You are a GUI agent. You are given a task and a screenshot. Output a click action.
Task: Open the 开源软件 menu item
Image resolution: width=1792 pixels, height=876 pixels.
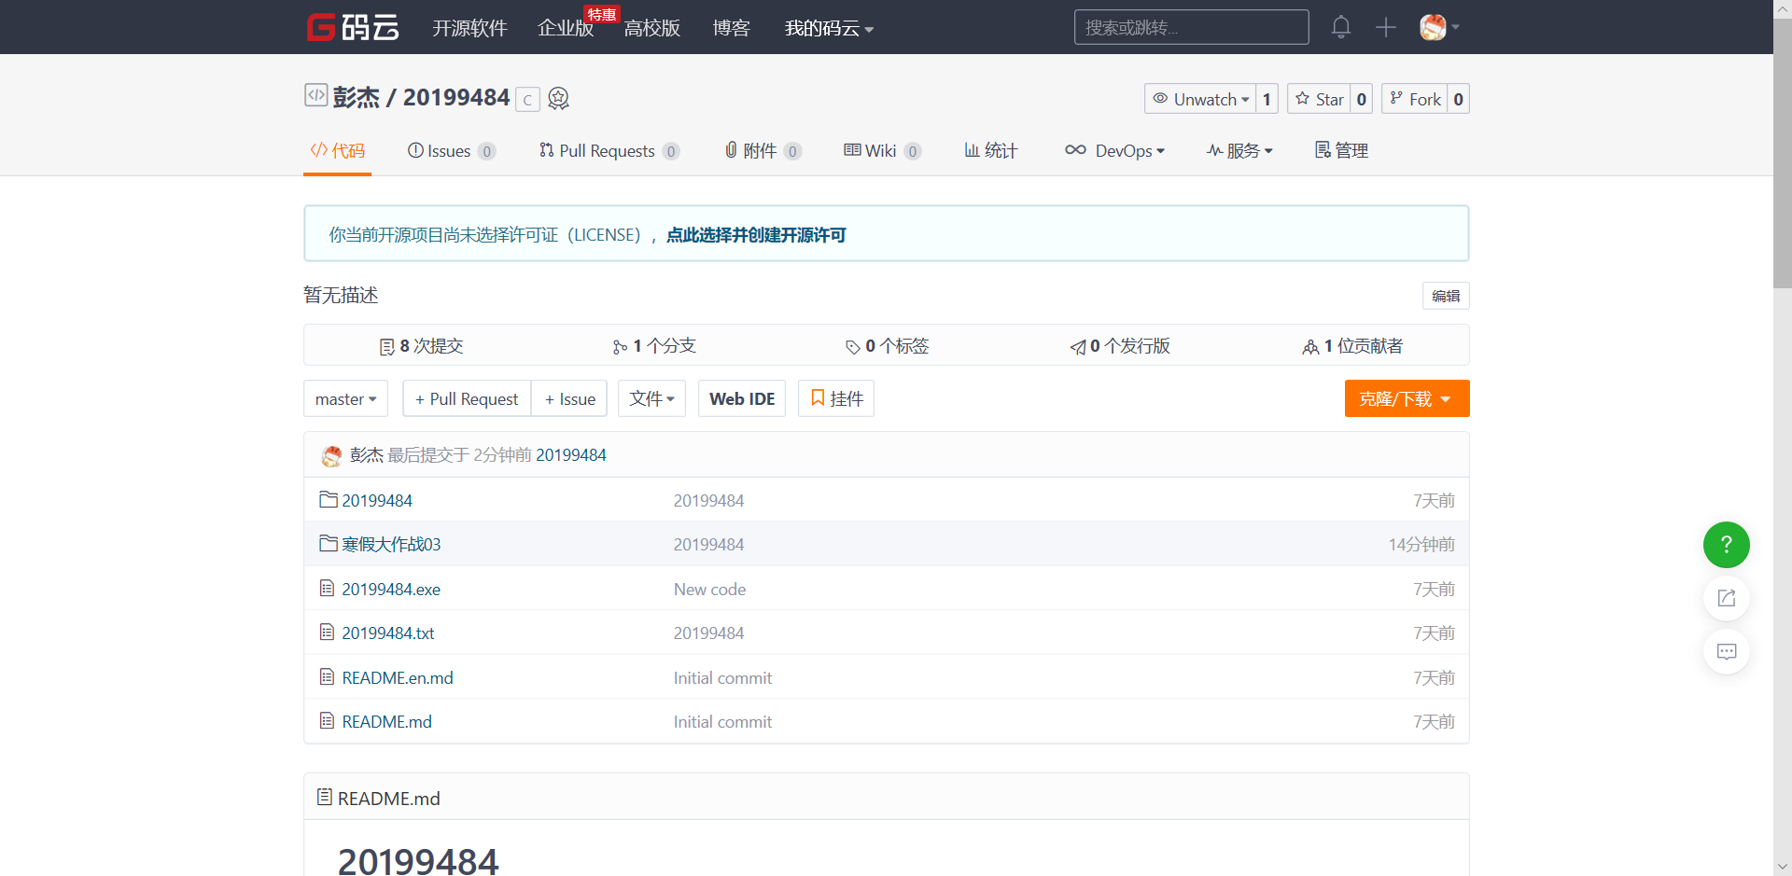(469, 28)
